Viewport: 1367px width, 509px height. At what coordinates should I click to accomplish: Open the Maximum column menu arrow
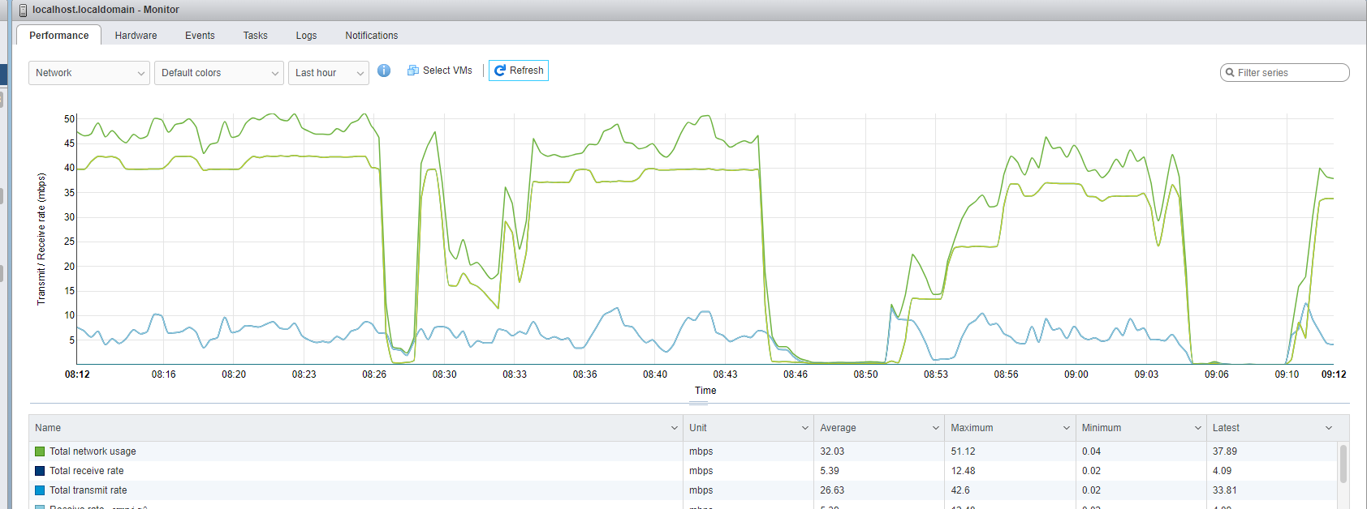[1067, 428]
